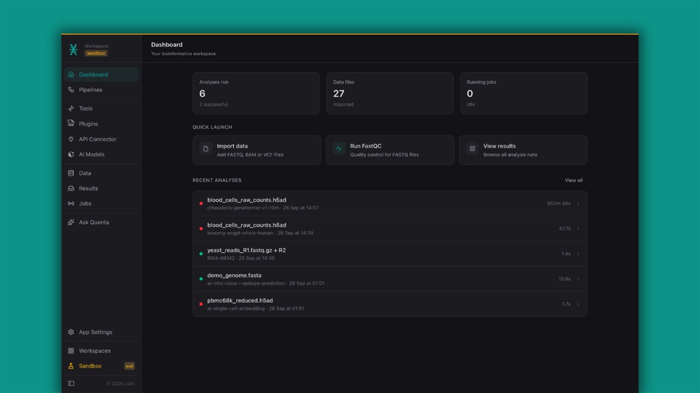Image resolution: width=700 pixels, height=393 pixels.
Task: Open API Connector plug icon
Action: click(x=71, y=139)
